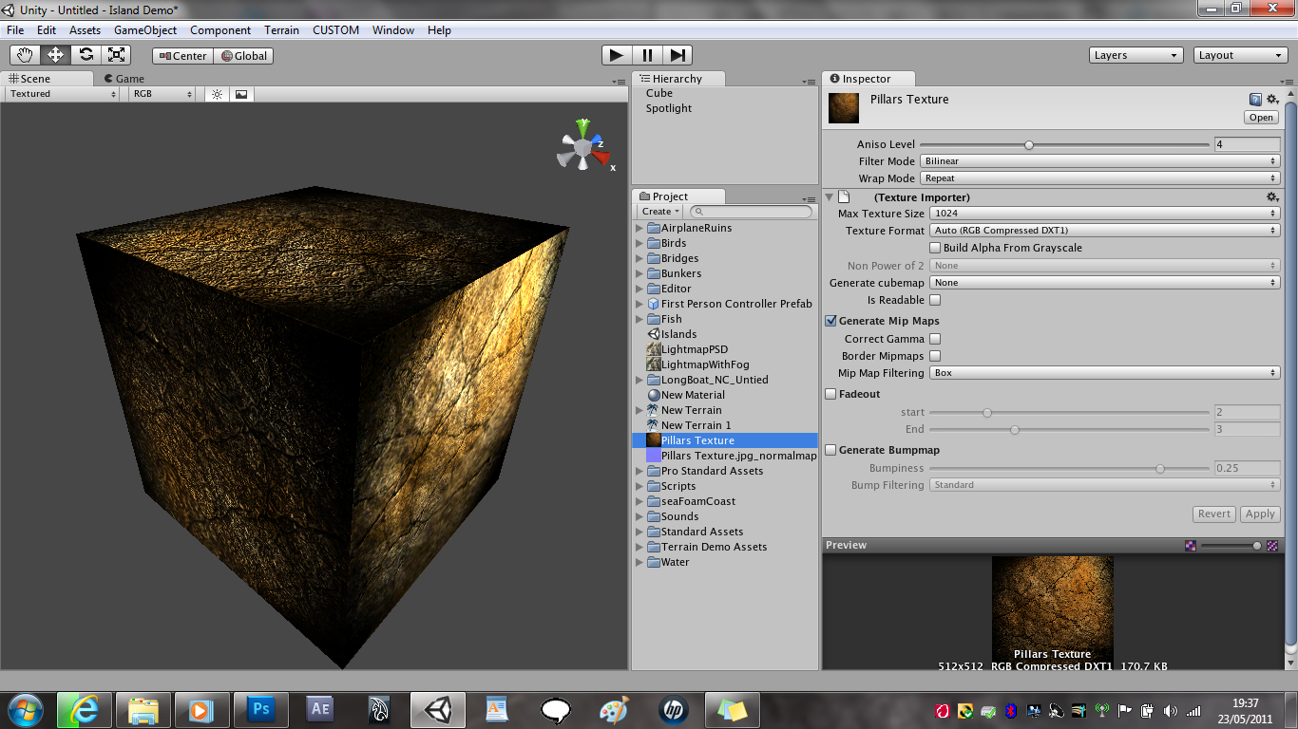Open Photoshop from the taskbar
Screen dimensions: 1298x729
(260, 709)
